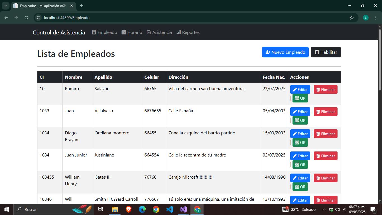382x215 pixels.
Task: Click the page vertical scrollbar thumb
Action: (380, 60)
